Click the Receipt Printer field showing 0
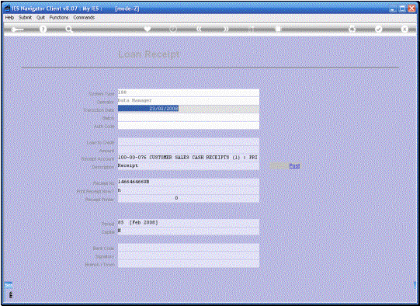The image size is (420, 306). click(x=189, y=199)
